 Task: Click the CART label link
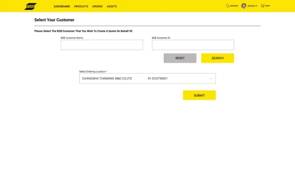tap(267, 6)
